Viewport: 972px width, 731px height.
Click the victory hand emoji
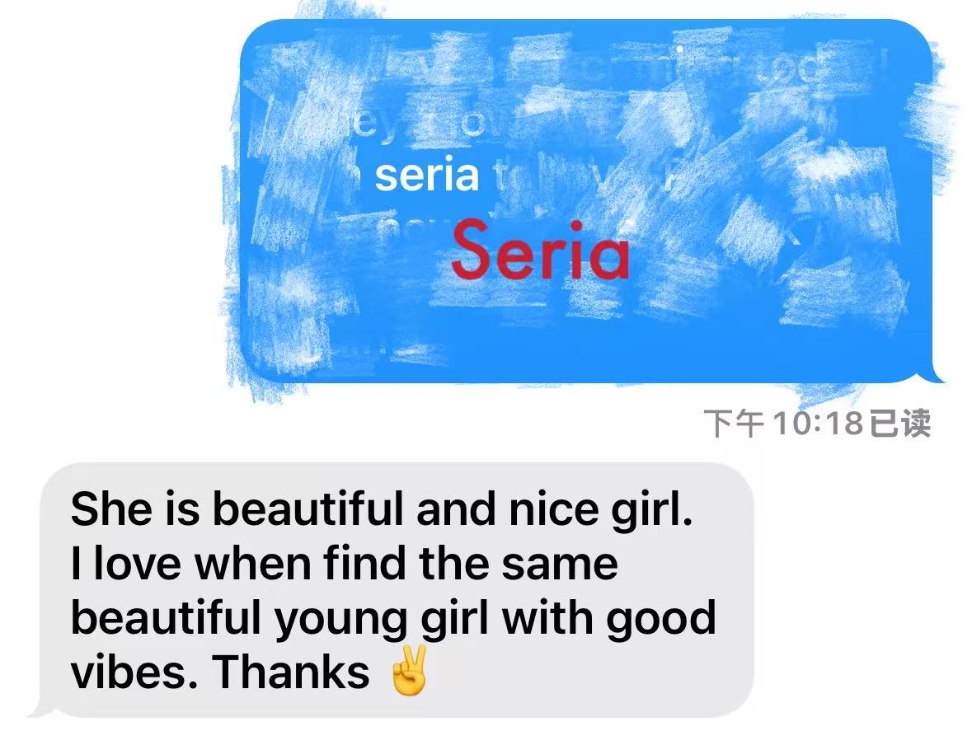[407, 670]
